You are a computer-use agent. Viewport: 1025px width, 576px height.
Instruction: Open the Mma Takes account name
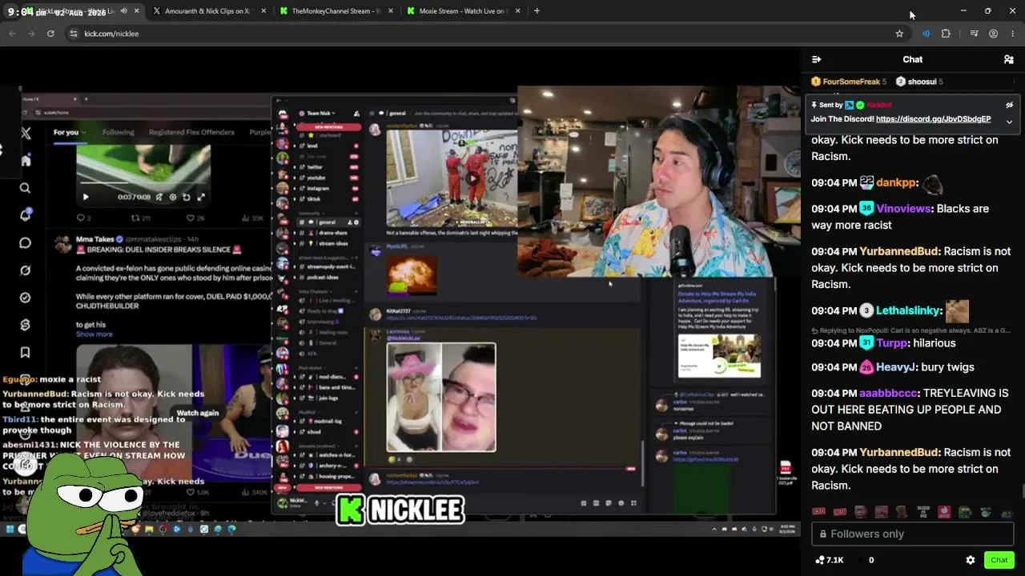[x=94, y=239]
